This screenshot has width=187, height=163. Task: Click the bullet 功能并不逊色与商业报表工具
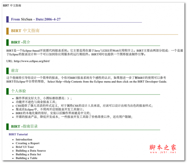36,102
